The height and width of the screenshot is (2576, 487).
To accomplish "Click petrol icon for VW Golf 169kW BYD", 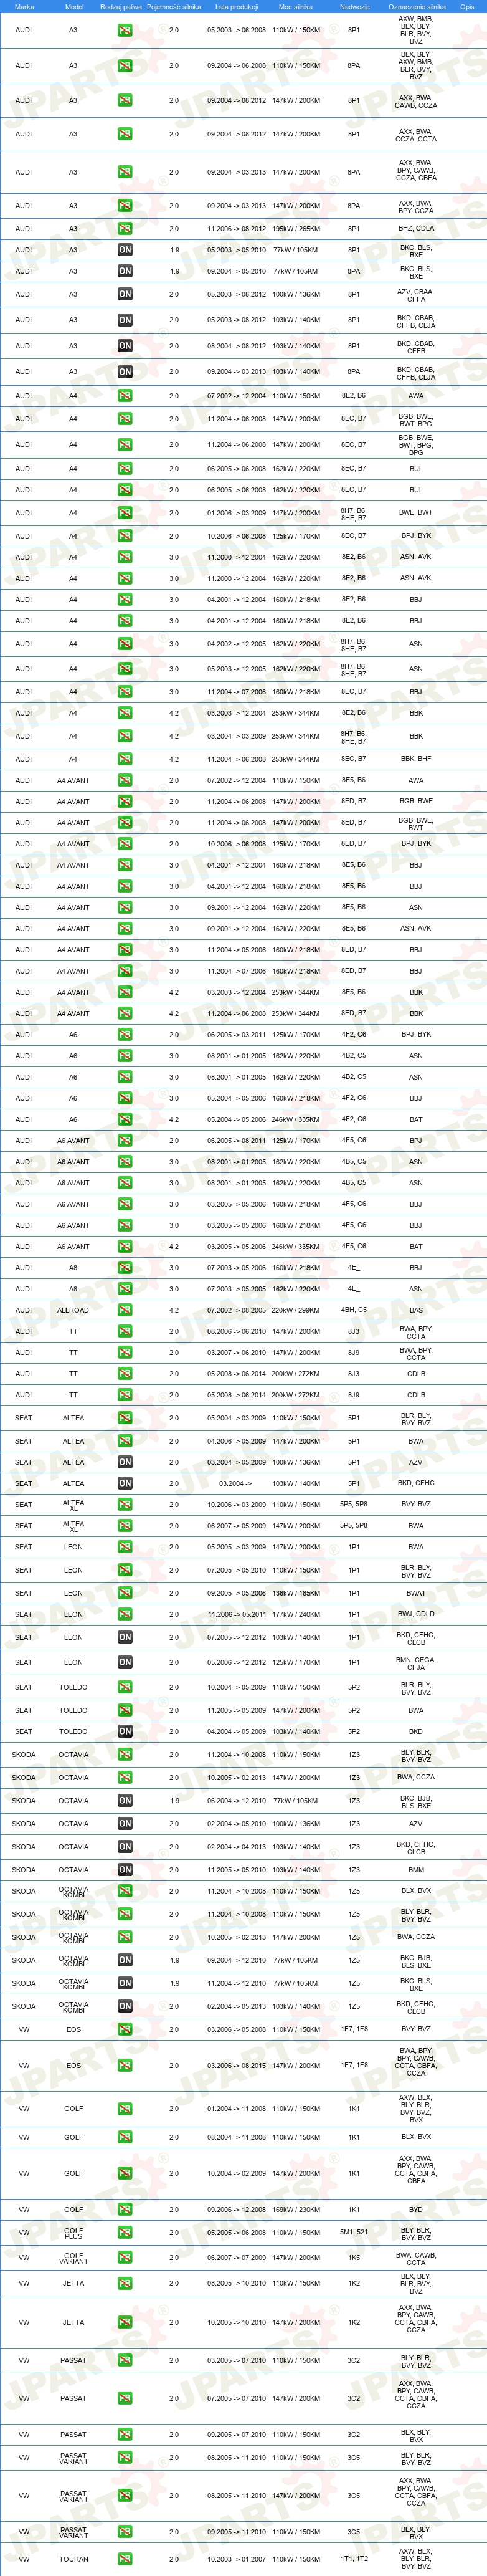I will (125, 2210).
